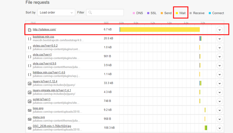Click the File requests heading
This screenshot has width=233, height=133.
pos(37,3)
